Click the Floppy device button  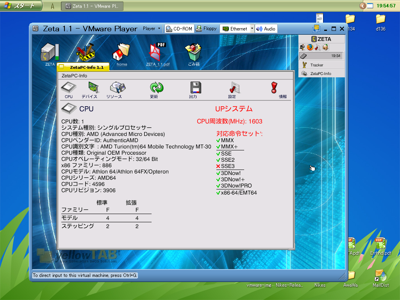206,29
